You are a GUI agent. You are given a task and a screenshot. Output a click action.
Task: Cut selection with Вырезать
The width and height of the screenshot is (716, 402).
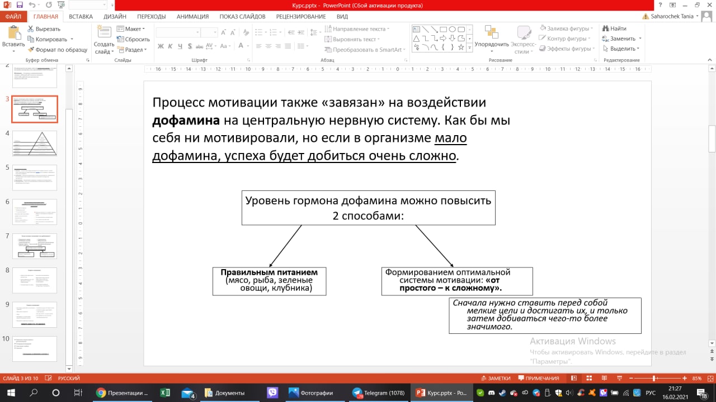coord(43,28)
